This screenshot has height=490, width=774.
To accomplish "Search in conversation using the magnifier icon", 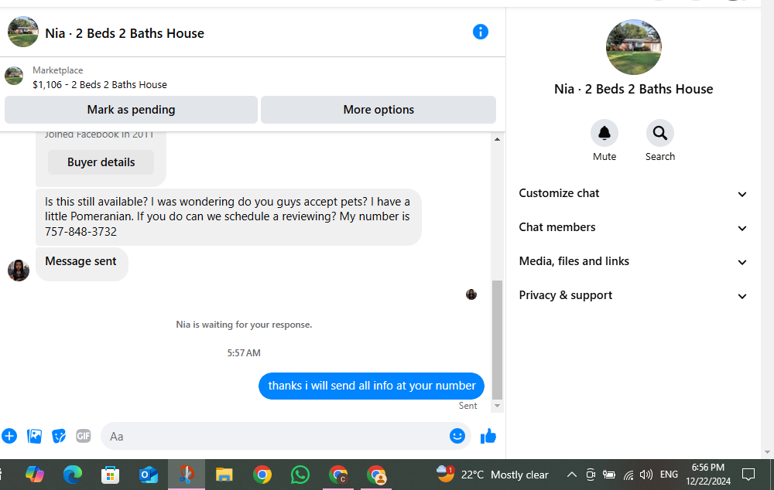I will [x=660, y=133].
